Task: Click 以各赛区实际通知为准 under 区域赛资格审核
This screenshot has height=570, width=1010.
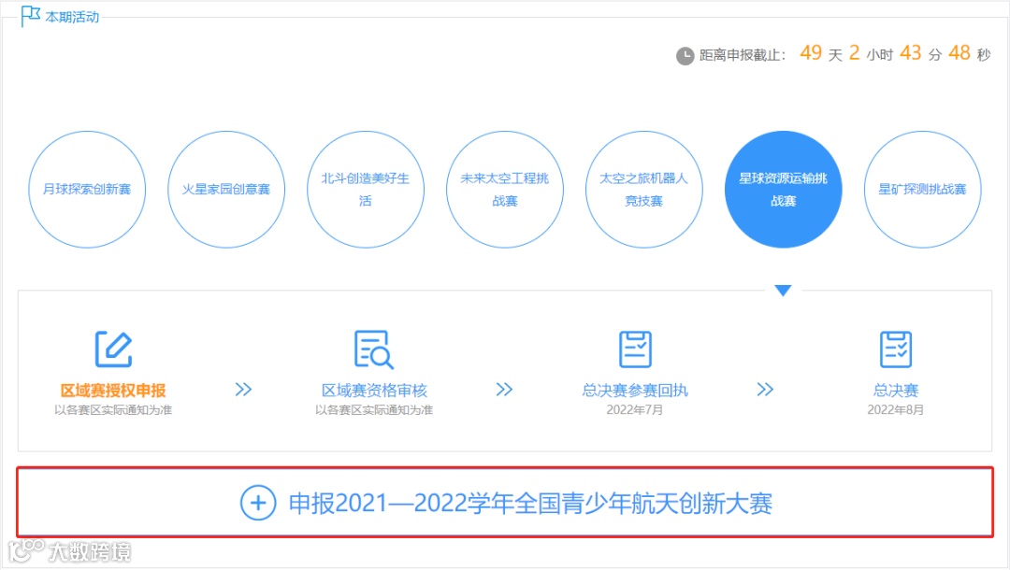Action: 374,410
